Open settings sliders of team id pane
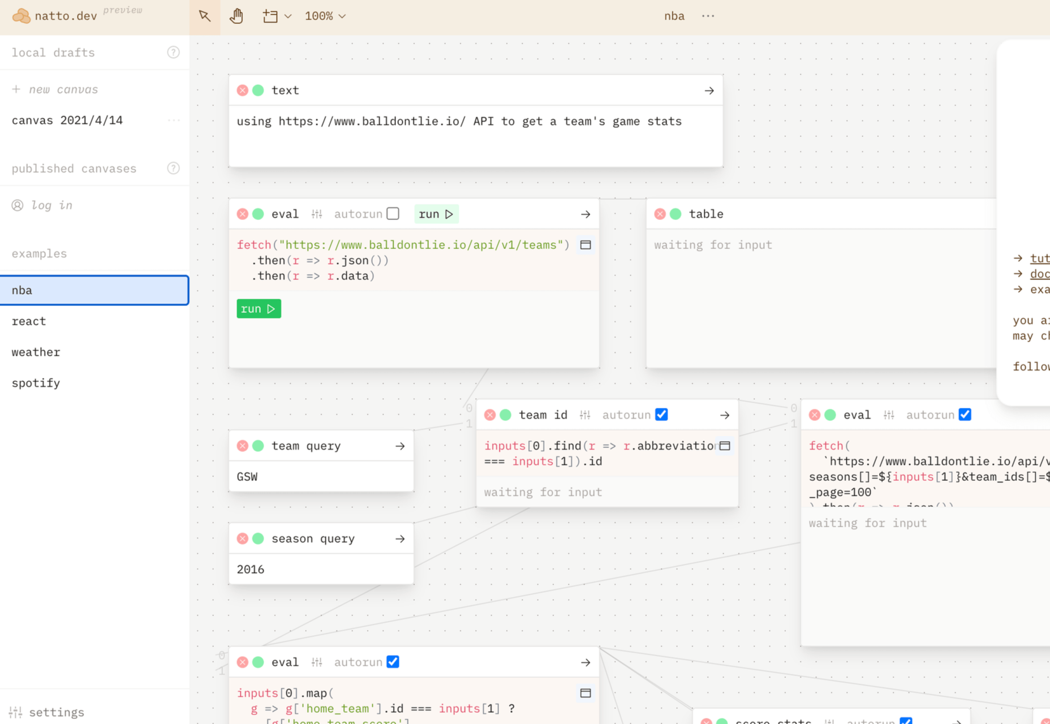This screenshot has width=1050, height=724. 585,415
